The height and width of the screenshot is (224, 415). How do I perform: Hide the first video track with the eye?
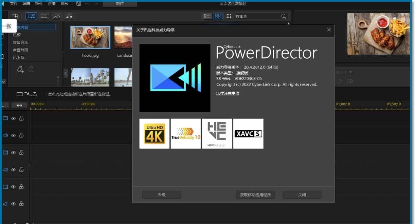[x=14, y=118]
